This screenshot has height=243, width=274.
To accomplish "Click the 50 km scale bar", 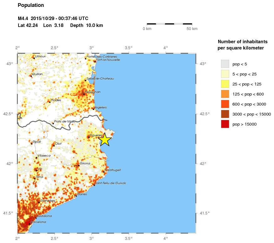I will tap(169, 23).
